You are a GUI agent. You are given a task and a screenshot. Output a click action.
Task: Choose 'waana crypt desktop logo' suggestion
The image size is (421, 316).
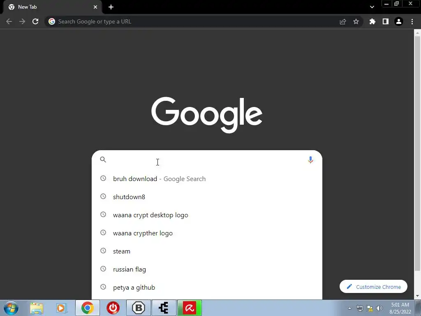(x=207, y=215)
